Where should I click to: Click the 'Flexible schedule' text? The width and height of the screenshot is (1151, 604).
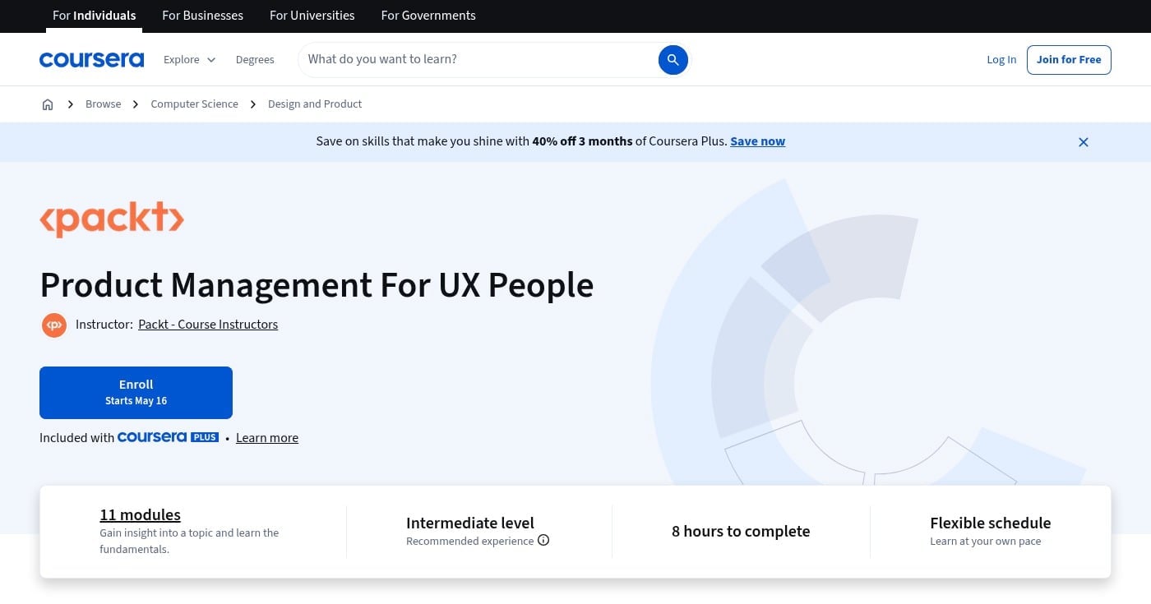coord(991,523)
